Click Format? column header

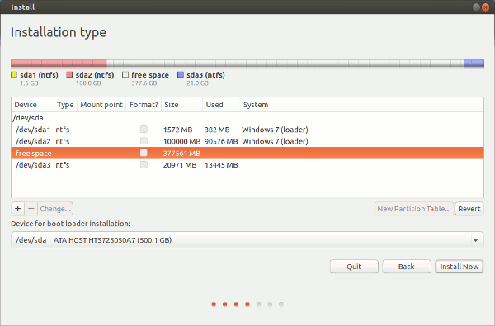144,105
